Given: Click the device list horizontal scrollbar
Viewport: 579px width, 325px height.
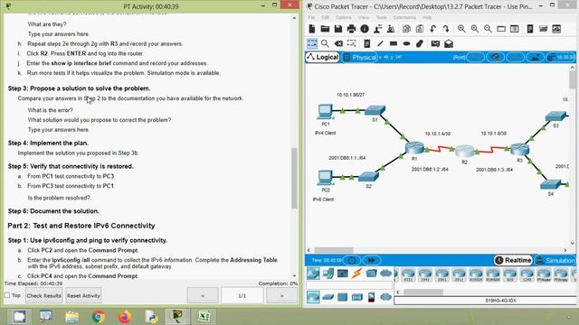Looking at the screenshot, I should [423, 292].
